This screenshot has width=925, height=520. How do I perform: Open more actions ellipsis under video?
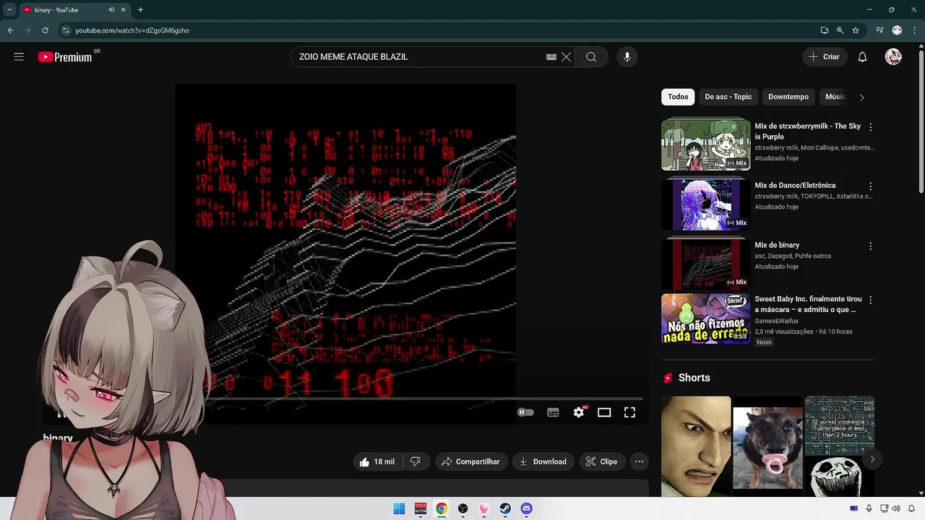point(639,461)
